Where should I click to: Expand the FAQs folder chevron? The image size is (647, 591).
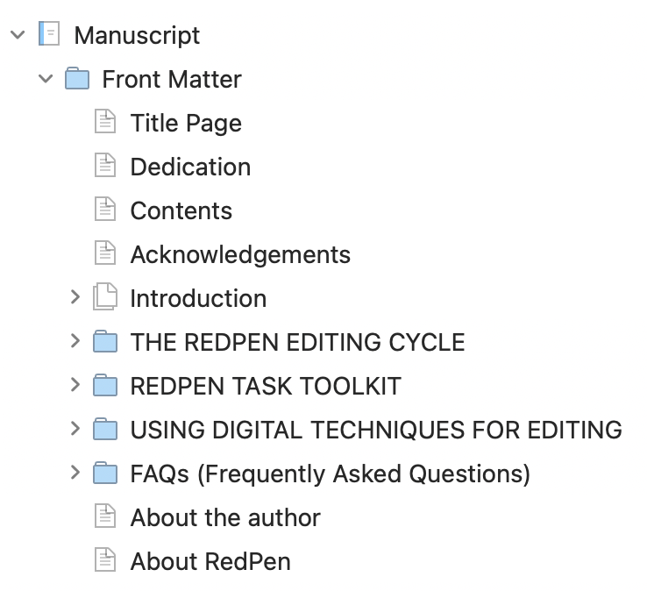pyautogui.click(x=75, y=472)
